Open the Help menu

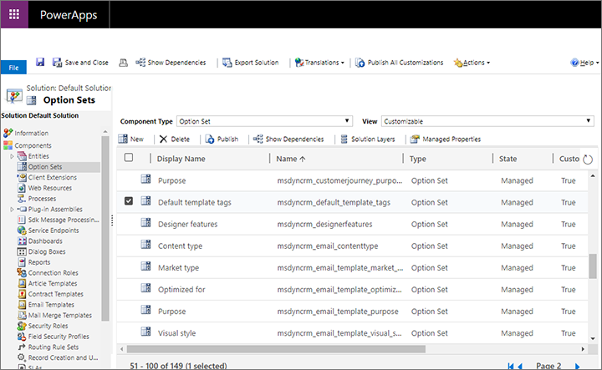click(x=584, y=63)
